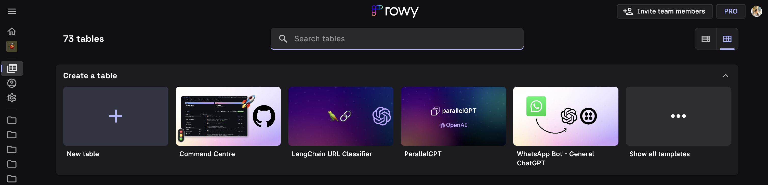Choose the ParallelGPT template card
Screen dimensions: 768x185
point(453,116)
